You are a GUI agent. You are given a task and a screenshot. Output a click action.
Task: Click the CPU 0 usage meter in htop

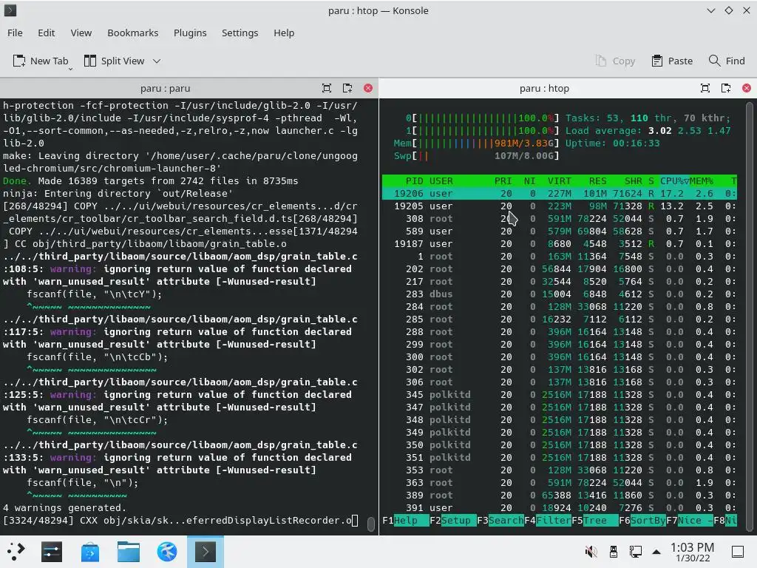(482, 118)
